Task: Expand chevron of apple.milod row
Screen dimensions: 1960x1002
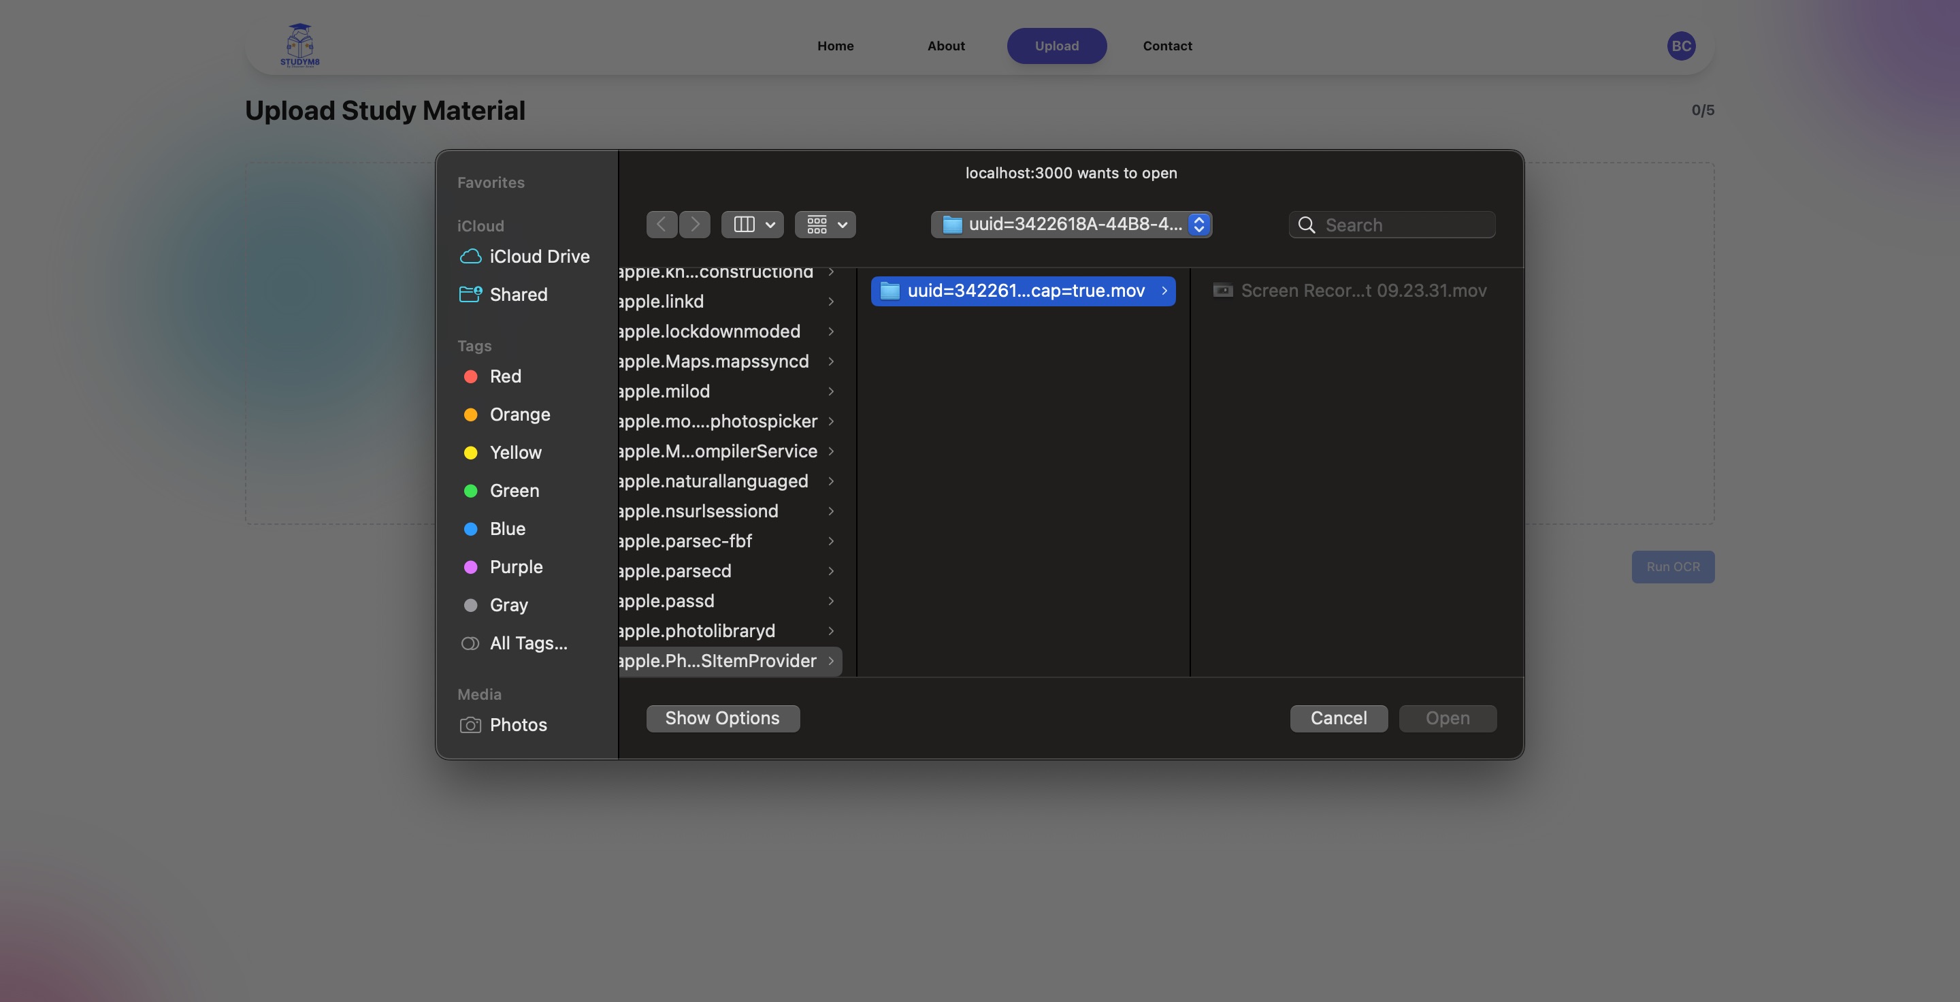Action: [831, 391]
